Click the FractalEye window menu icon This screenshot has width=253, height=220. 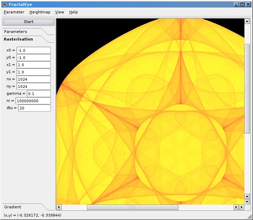(x=5, y=4)
